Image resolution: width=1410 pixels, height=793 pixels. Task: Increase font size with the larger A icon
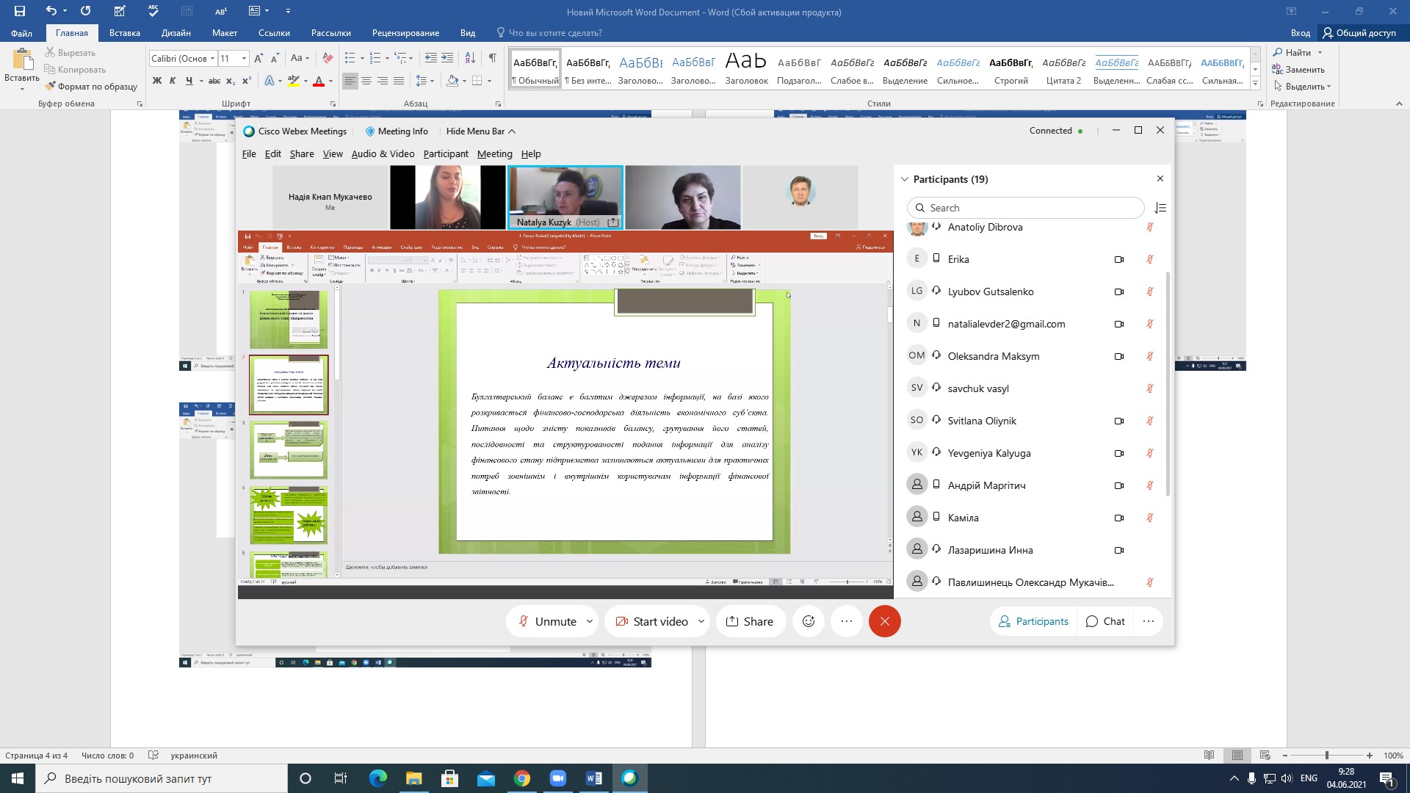click(258, 58)
